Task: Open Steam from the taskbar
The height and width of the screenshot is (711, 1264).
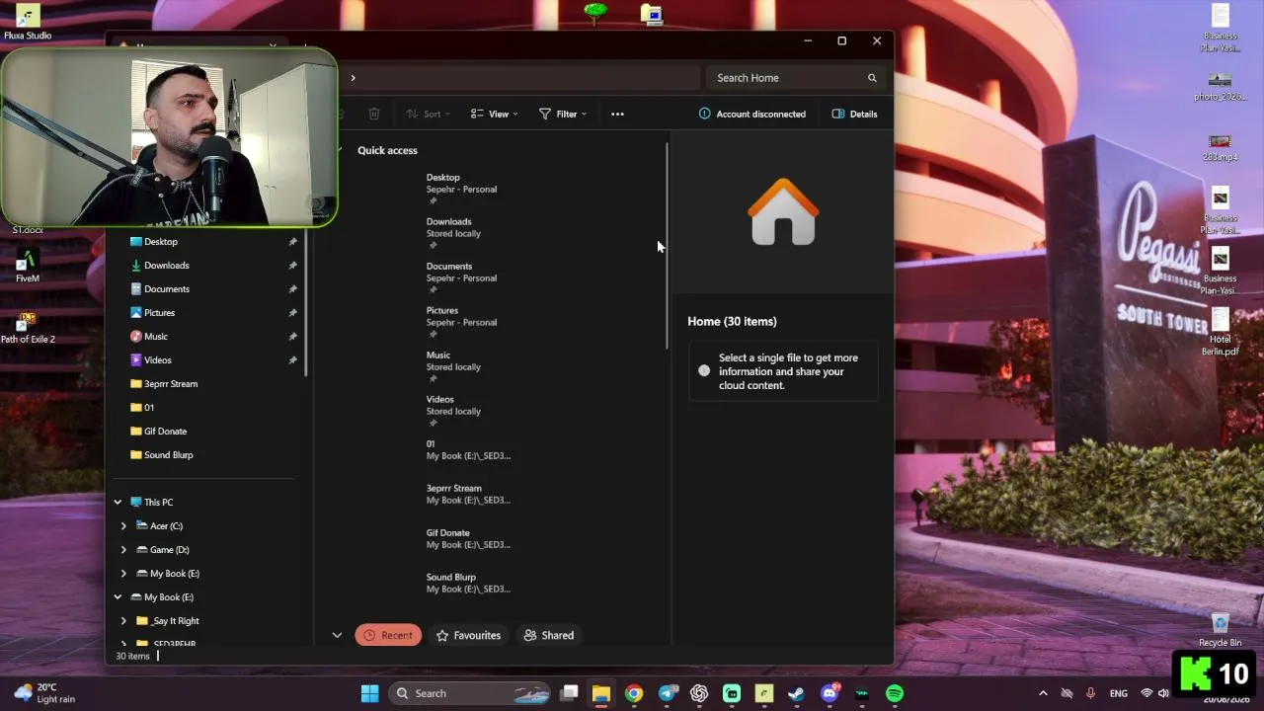Action: point(797,693)
